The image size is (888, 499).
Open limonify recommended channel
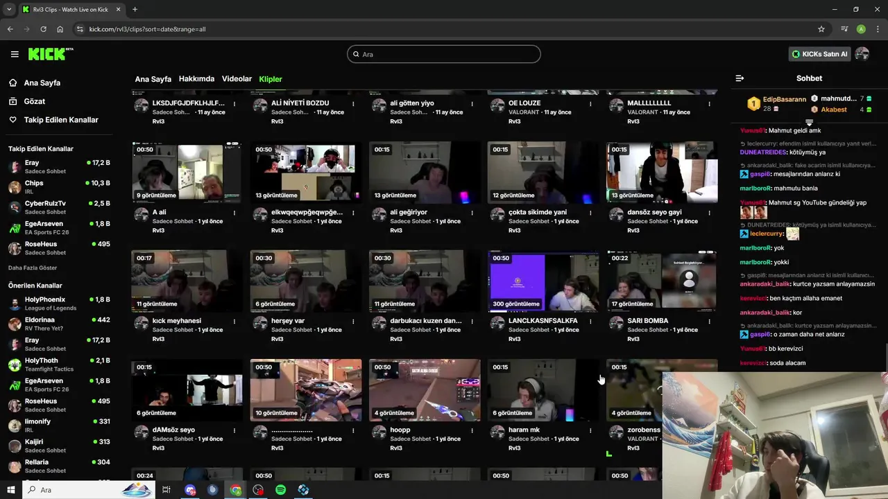point(59,426)
